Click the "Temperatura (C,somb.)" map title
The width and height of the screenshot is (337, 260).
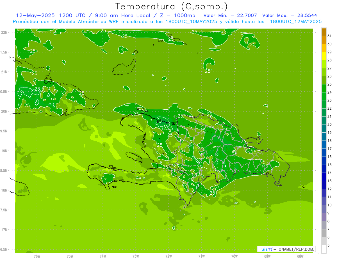[x=172, y=6]
